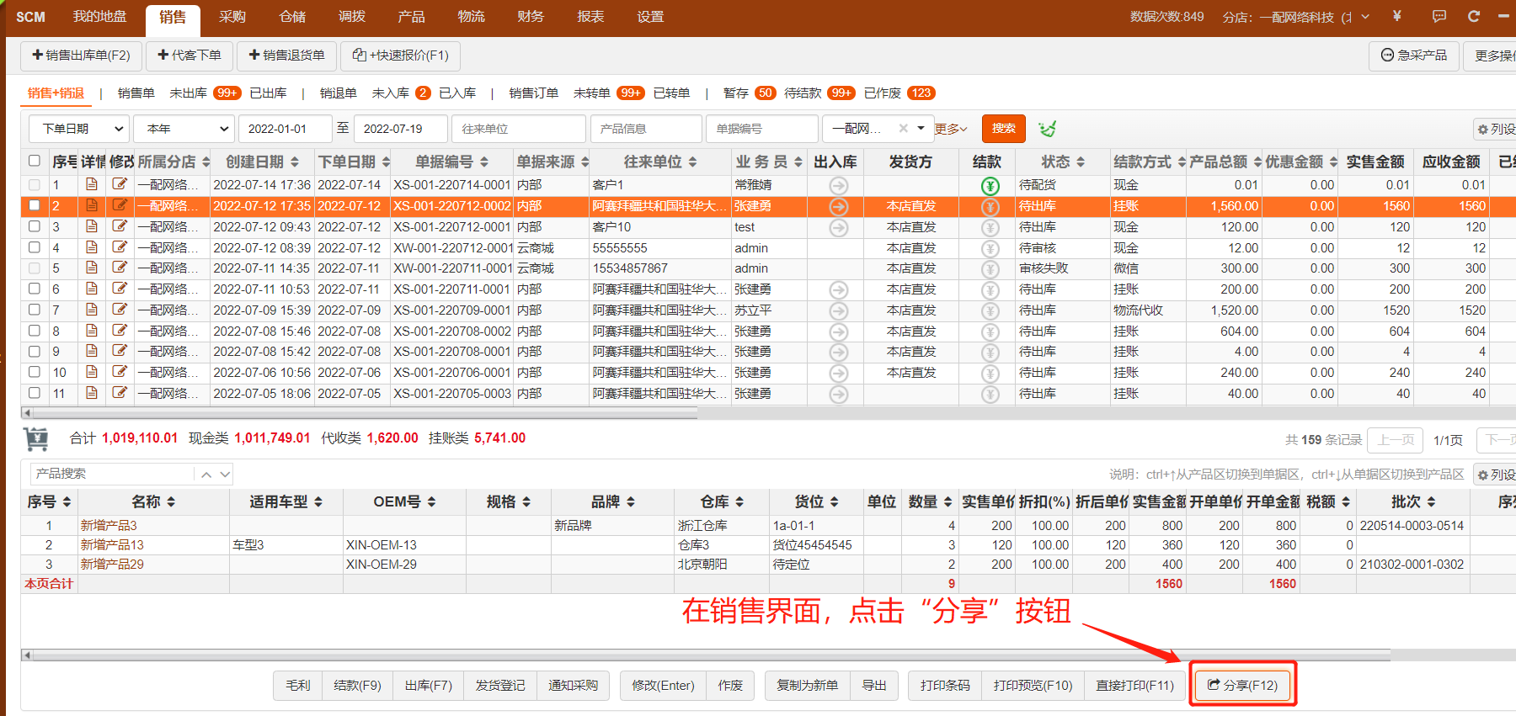Click stock-out arrow icon for row 1
1516x716 pixels.
coord(839,185)
